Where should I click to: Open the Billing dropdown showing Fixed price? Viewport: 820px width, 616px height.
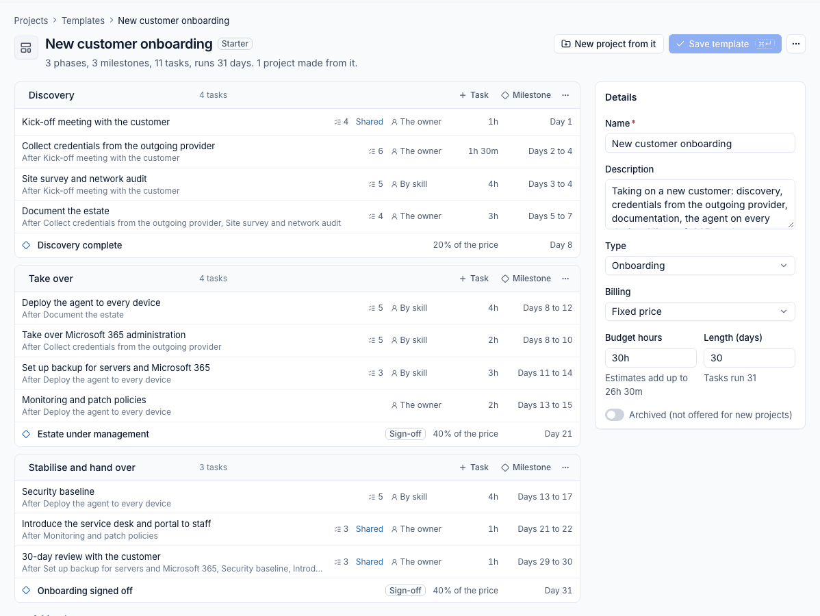point(700,311)
